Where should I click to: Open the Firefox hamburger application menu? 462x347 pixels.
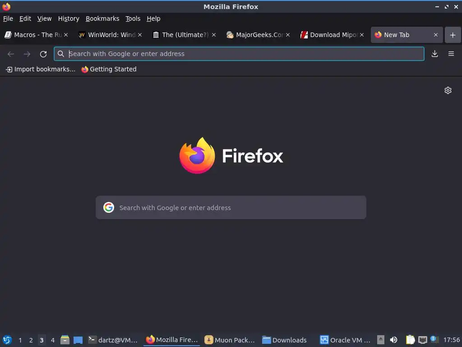451,54
